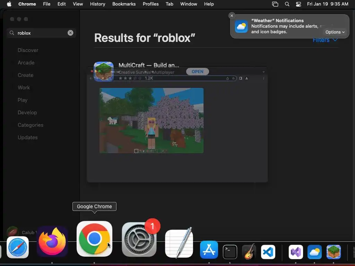The image size is (355, 266).
Task: Click the date and time in menu bar
Action: (x=328, y=4)
